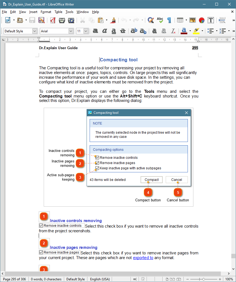Toggle italic formatting

[105, 31]
